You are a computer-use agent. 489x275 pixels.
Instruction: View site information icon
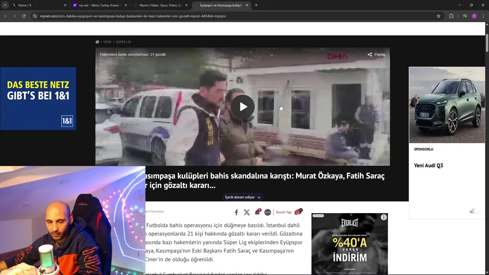(x=35, y=16)
